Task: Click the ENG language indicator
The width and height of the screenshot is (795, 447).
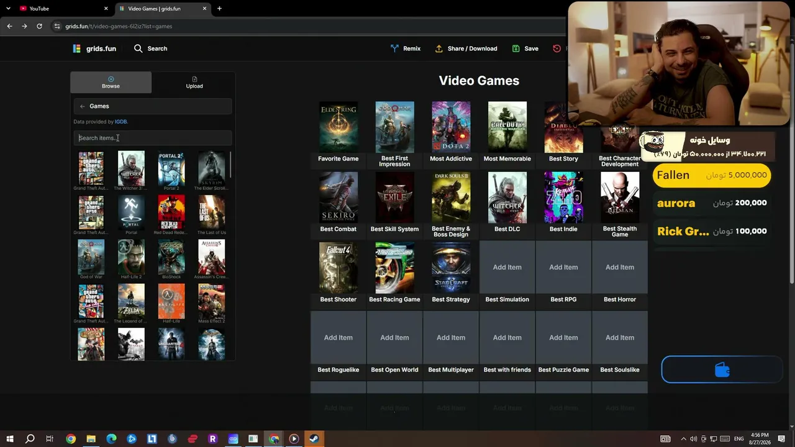Action: coord(738,439)
